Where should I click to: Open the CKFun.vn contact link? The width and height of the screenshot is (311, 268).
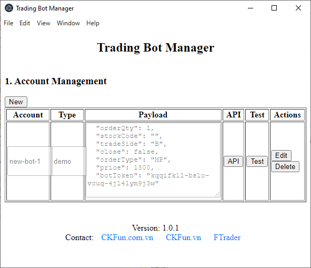click(x=183, y=237)
